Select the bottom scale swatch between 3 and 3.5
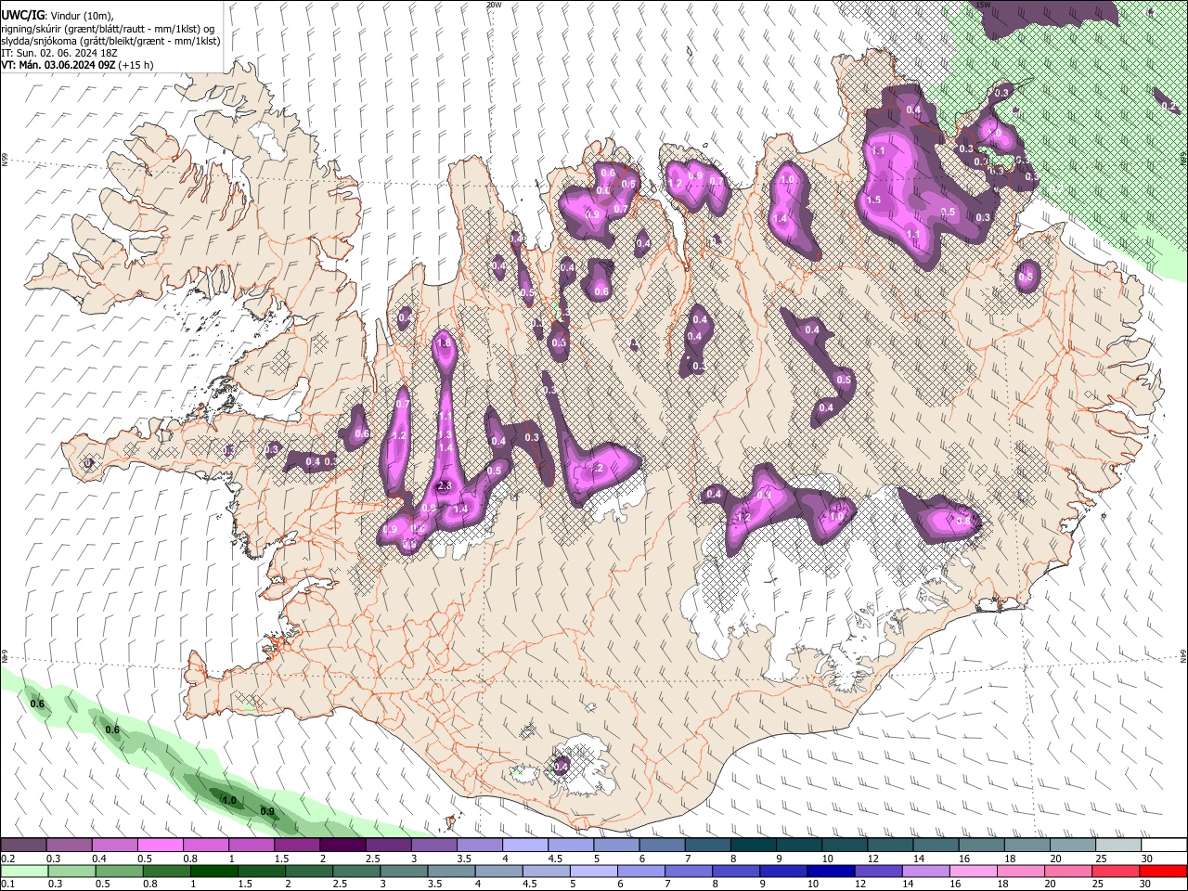This screenshot has width=1188, height=891. tap(404, 871)
